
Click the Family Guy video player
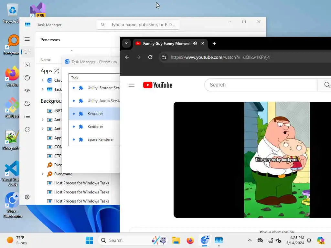[x=252, y=160]
